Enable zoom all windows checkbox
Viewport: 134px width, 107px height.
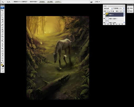pos(29,2)
